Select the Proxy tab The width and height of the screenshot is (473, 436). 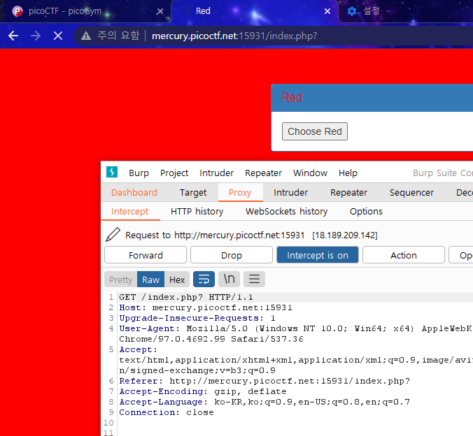[x=240, y=193]
